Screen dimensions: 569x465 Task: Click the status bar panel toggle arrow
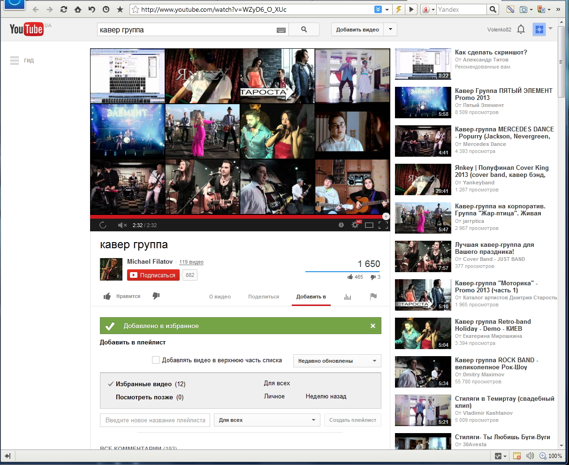click(8, 456)
